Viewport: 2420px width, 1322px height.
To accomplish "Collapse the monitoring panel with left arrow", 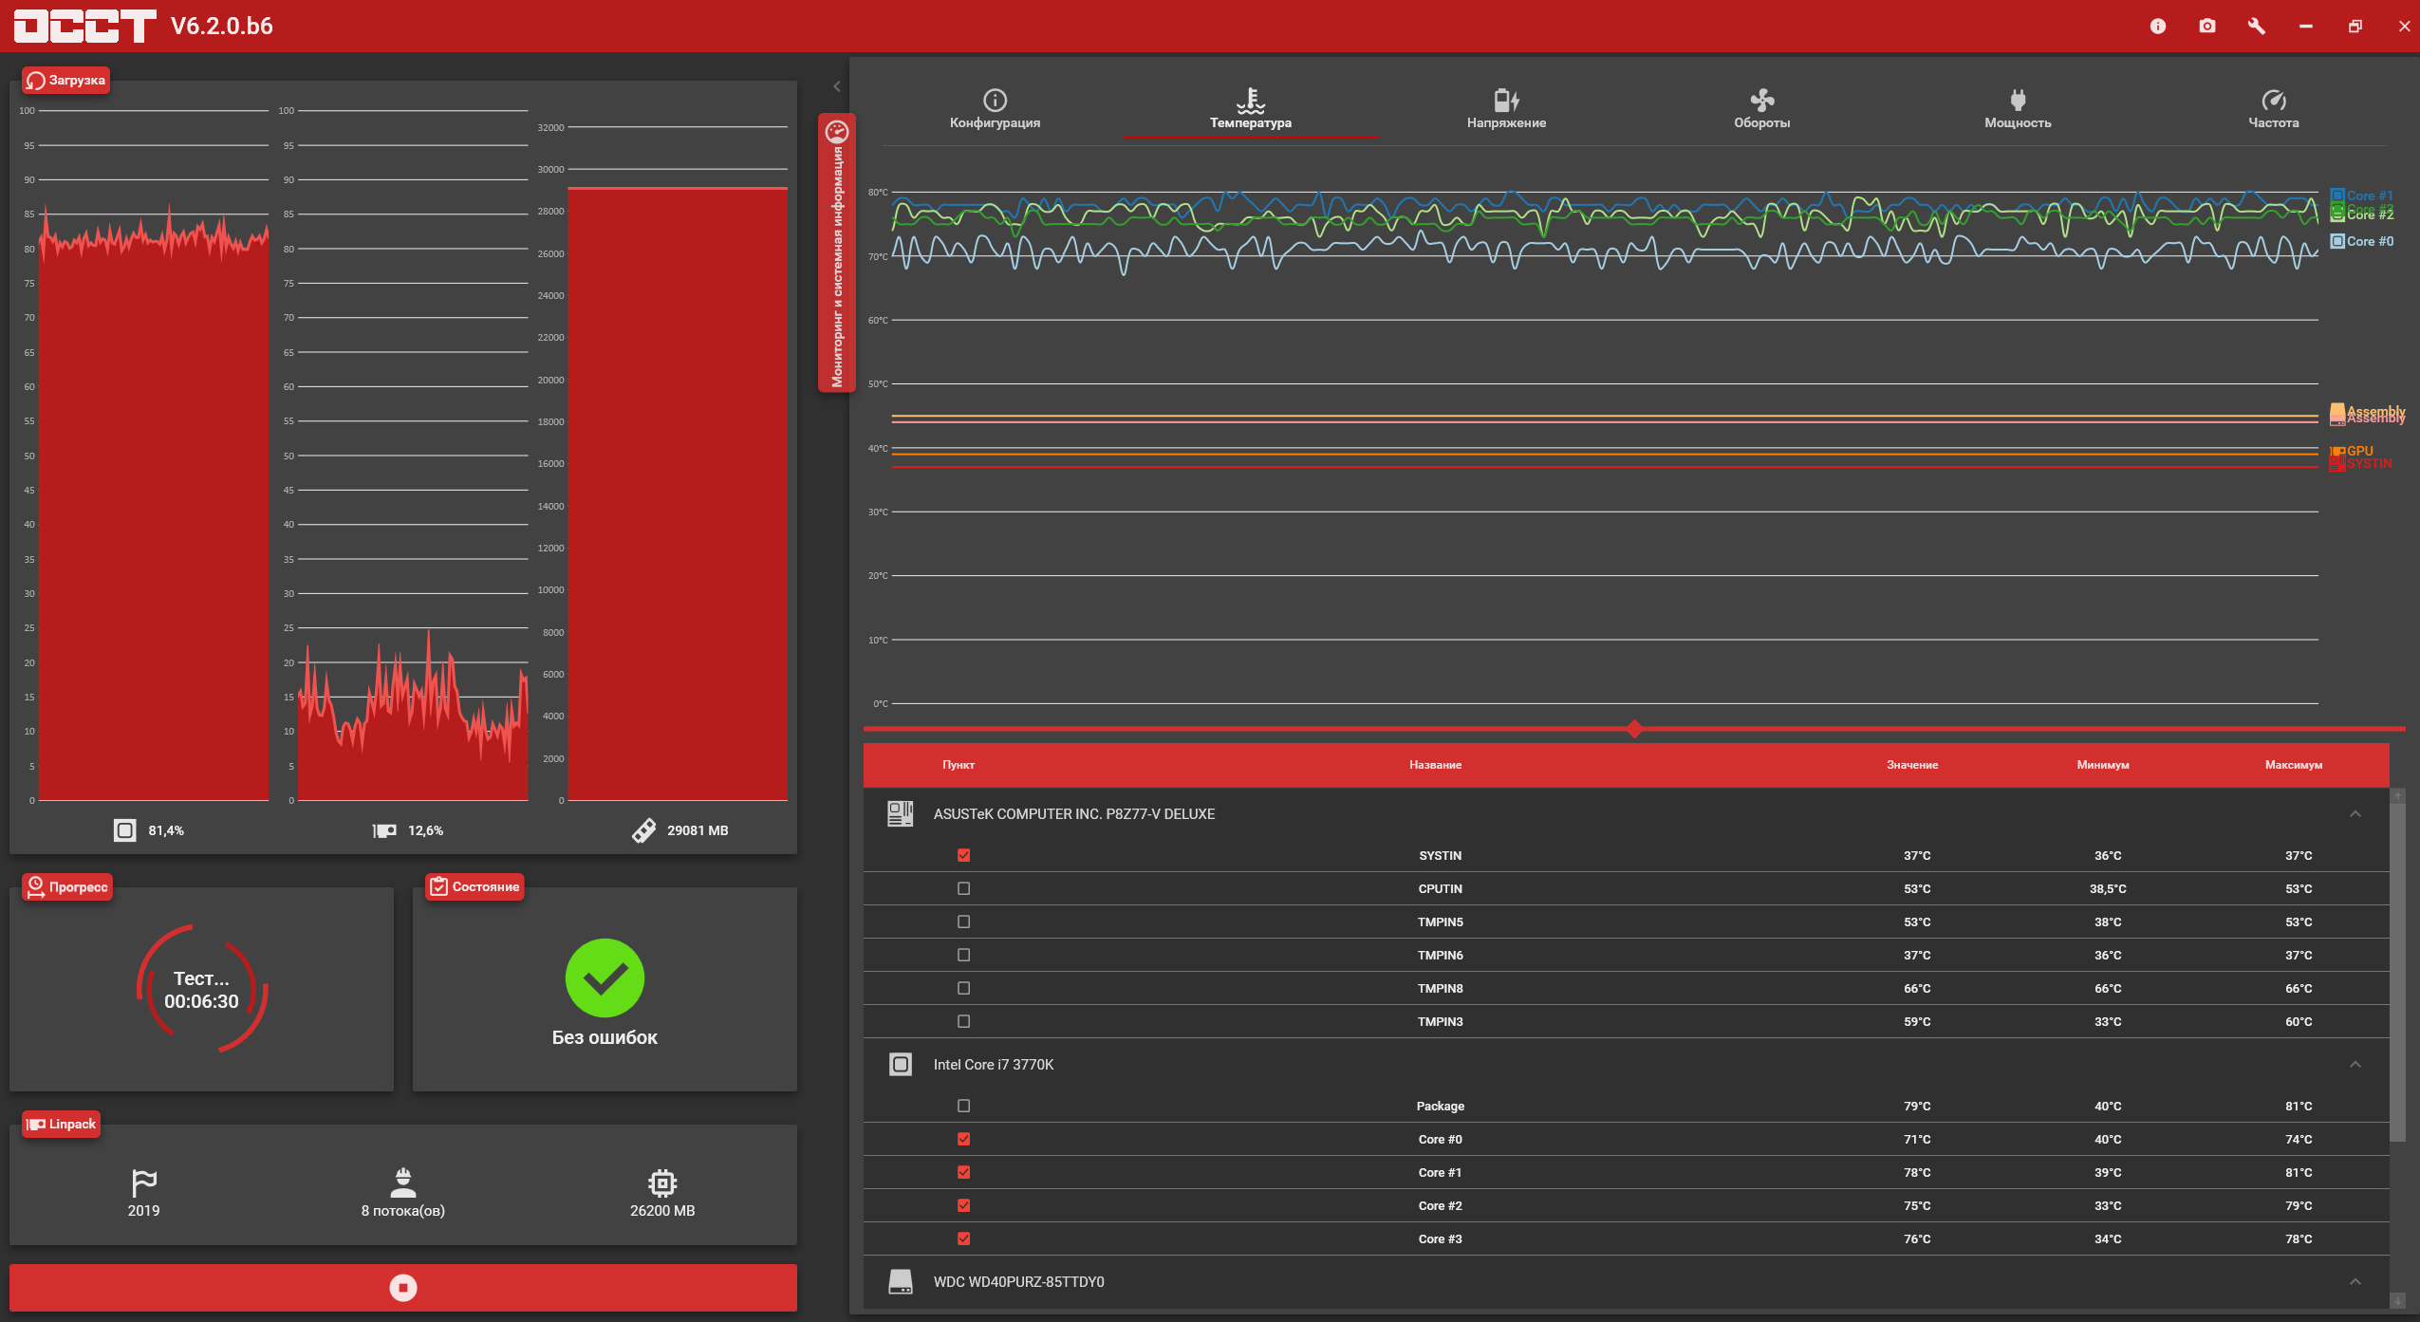I will [836, 86].
